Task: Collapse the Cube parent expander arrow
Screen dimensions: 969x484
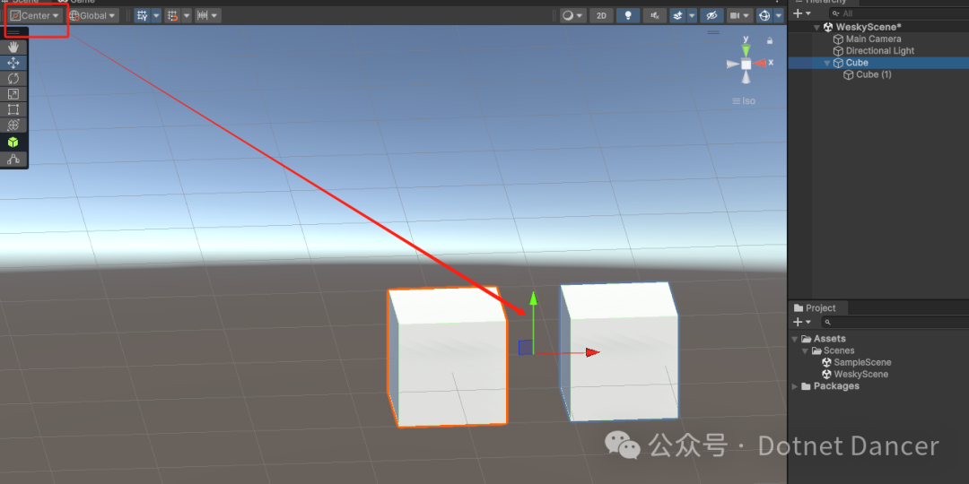Action: coord(827,63)
